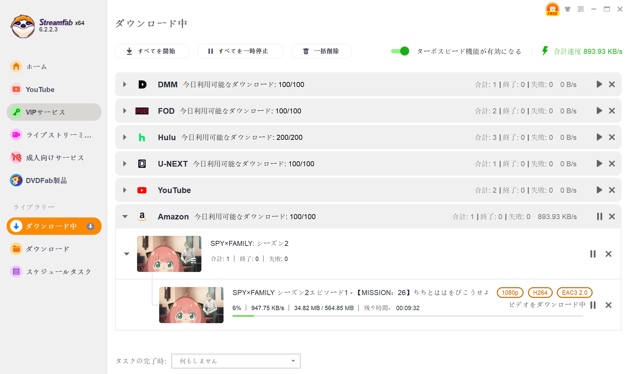This screenshot has width=630, height=374.
Task: Click the U-NEXT service logo
Action: (142, 164)
